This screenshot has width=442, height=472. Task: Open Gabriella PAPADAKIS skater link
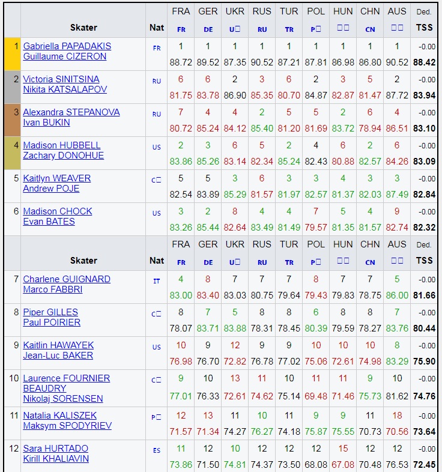pos(67,46)
